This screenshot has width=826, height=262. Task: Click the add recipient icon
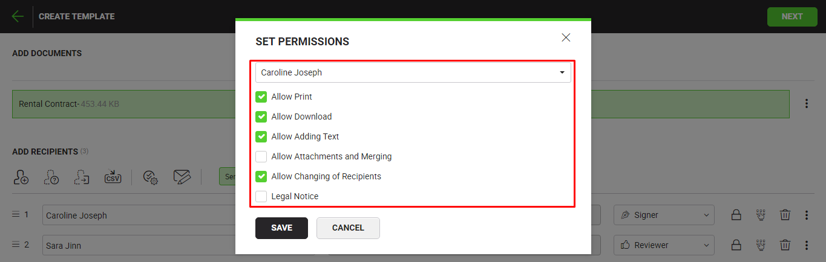[21, 177]
